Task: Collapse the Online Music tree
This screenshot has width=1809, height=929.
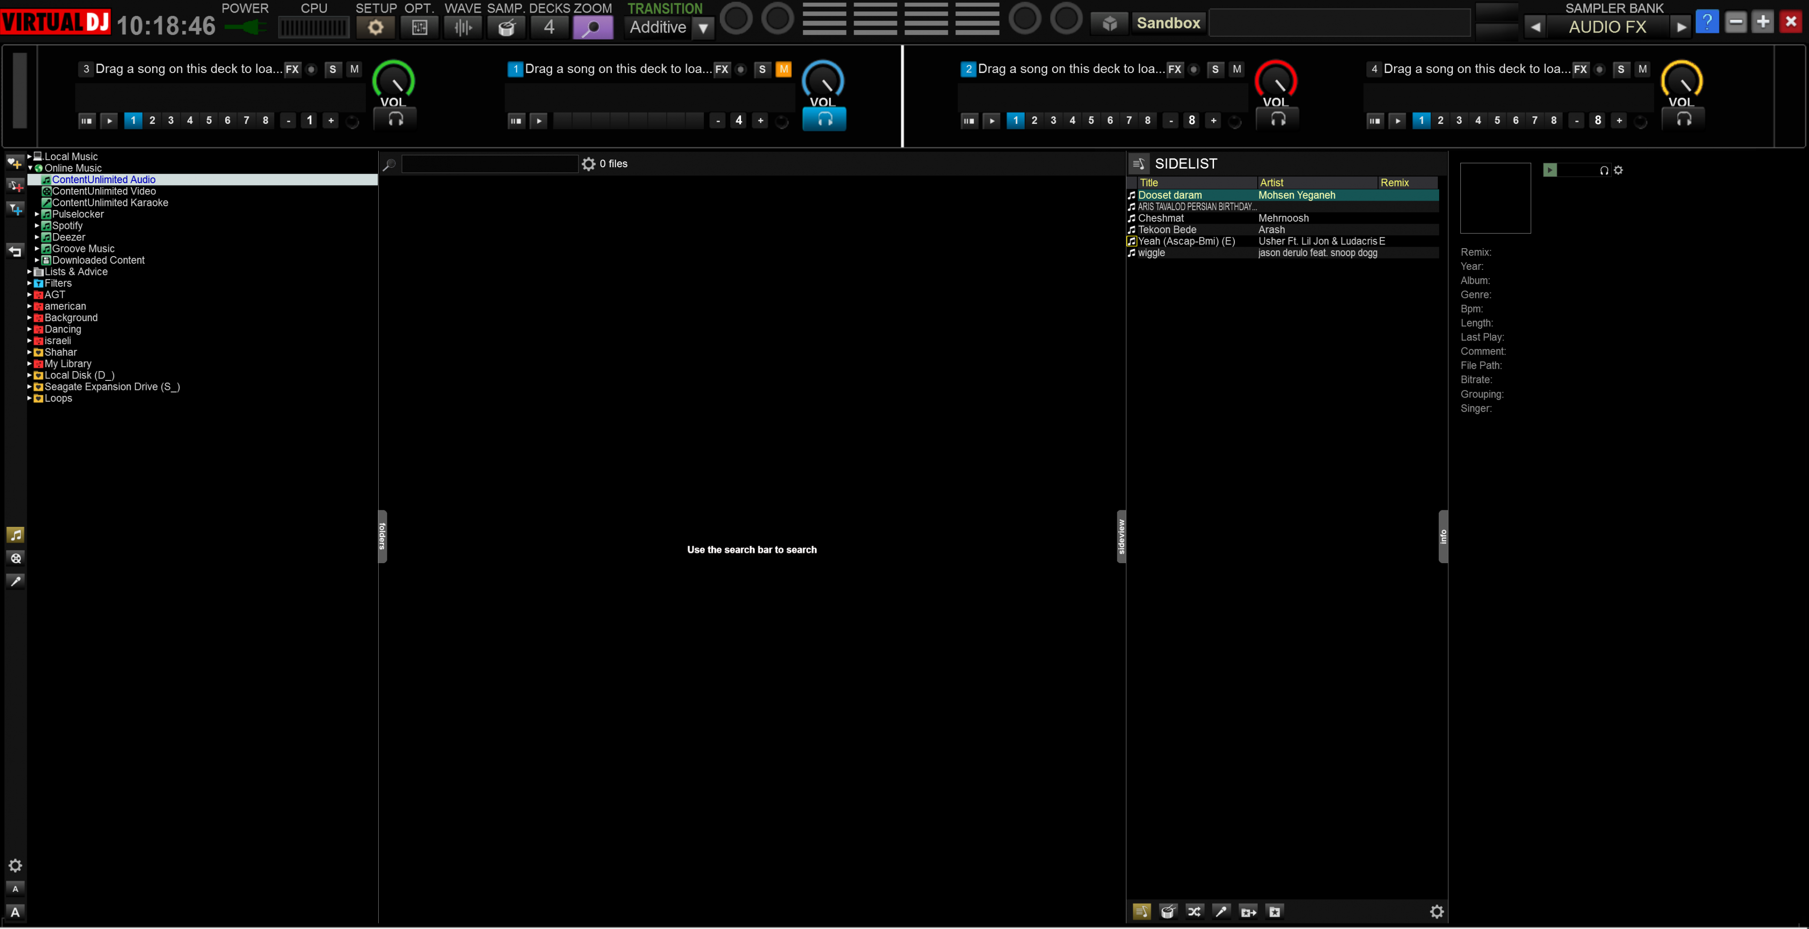Action: coord(30,169)
